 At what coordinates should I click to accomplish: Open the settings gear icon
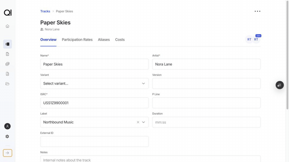(x=7, y=136)
